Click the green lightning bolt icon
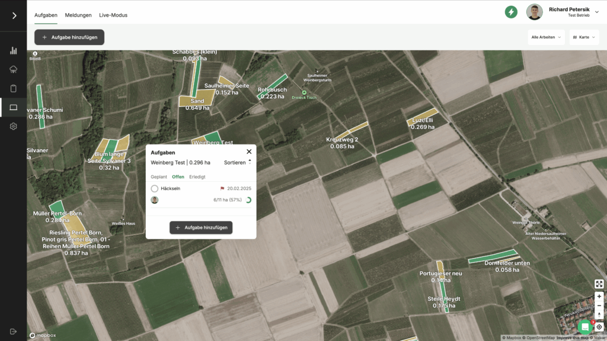Viewport: 607px width, 341px height. [511, 12]
